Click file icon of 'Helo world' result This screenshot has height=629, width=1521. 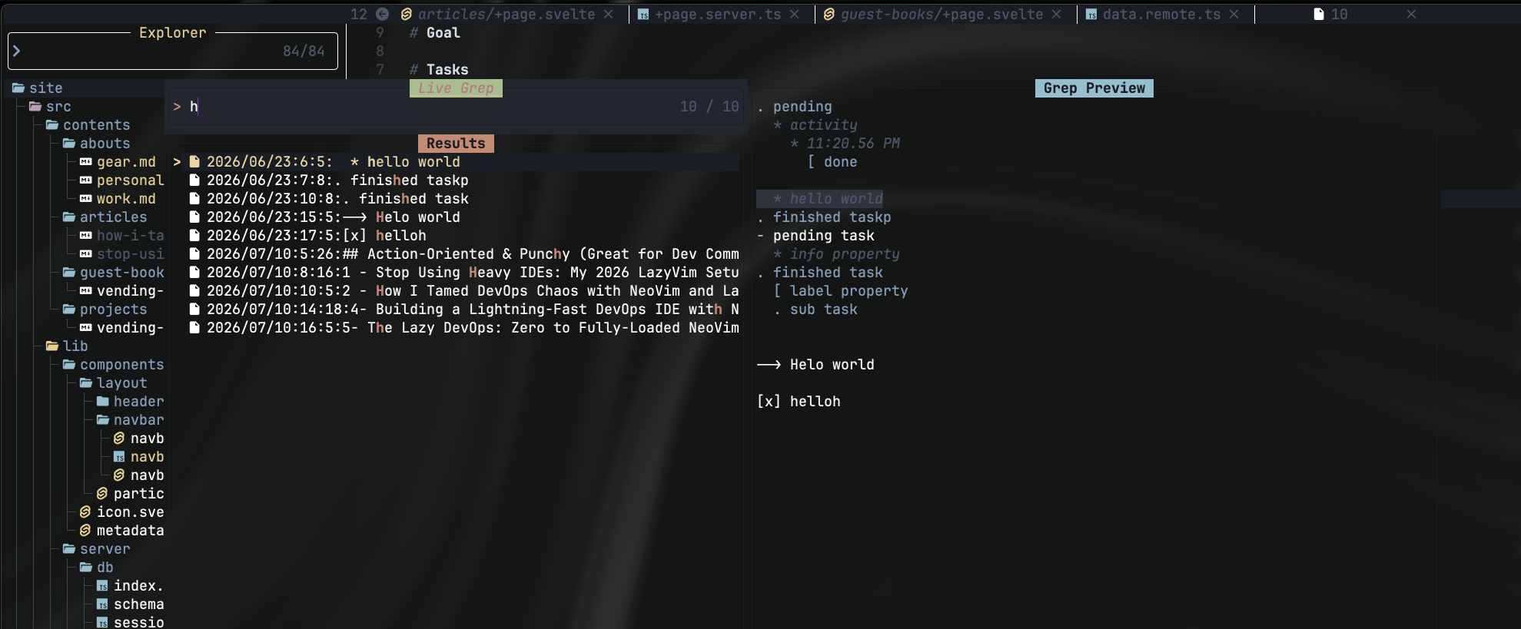click(x=194, y=217)
